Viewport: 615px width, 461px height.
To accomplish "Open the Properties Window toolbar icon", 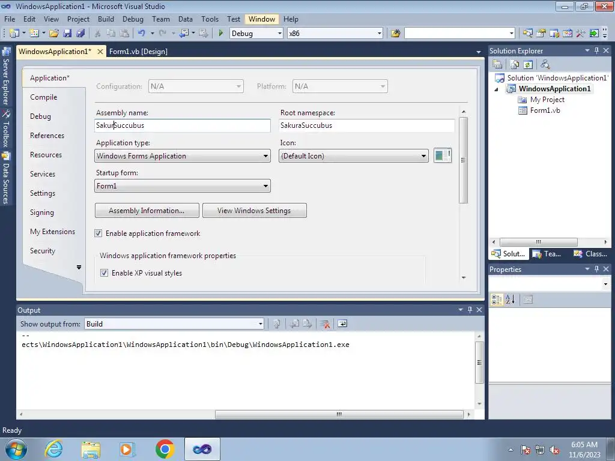I will (541, 34).
